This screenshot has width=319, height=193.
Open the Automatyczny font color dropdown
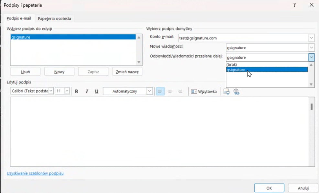pyautogui.click(x=149, y=91)
